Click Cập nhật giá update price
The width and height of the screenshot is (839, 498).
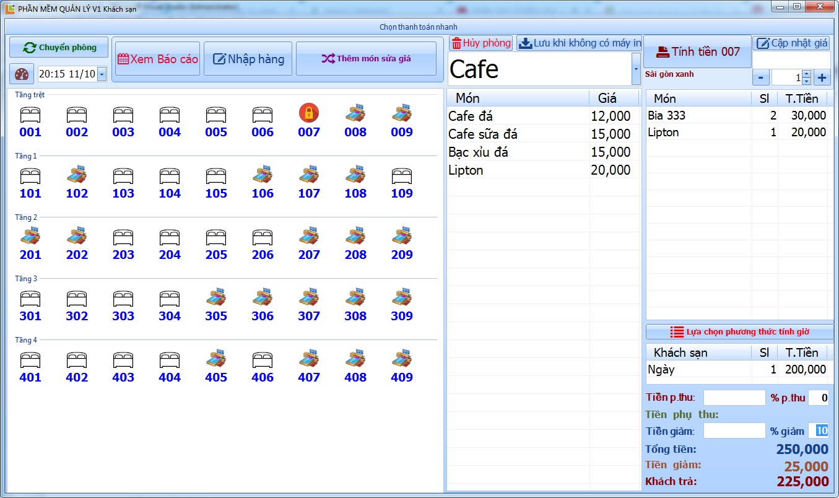tap(792, 43)
